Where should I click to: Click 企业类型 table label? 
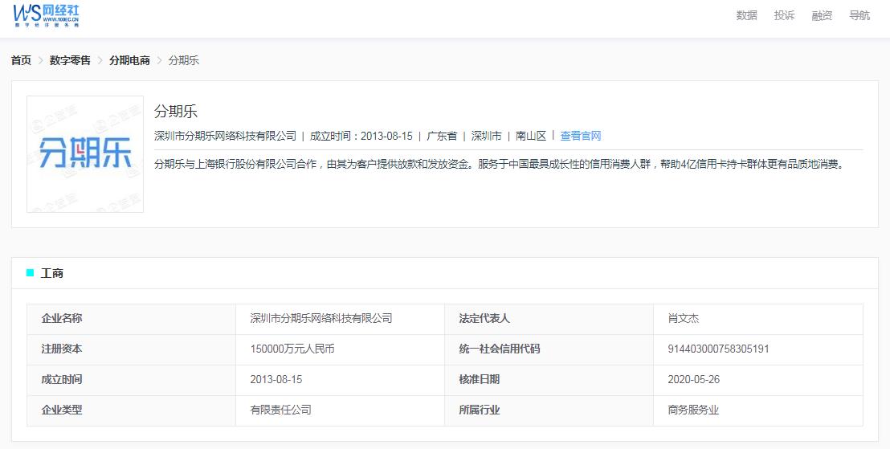pyautogui.click(x=62, y=410)
